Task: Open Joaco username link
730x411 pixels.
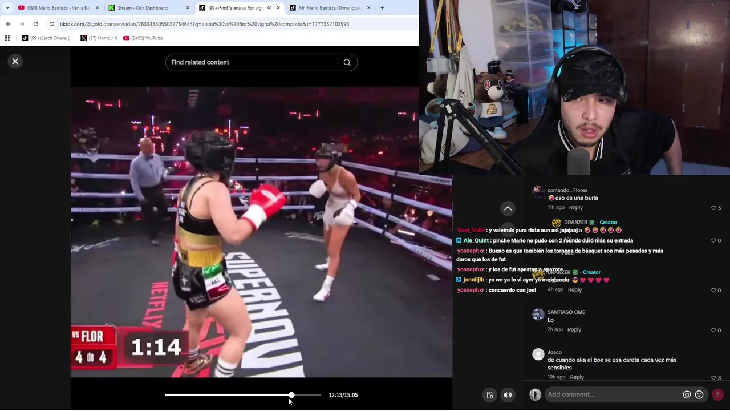Action: point(554,352)
